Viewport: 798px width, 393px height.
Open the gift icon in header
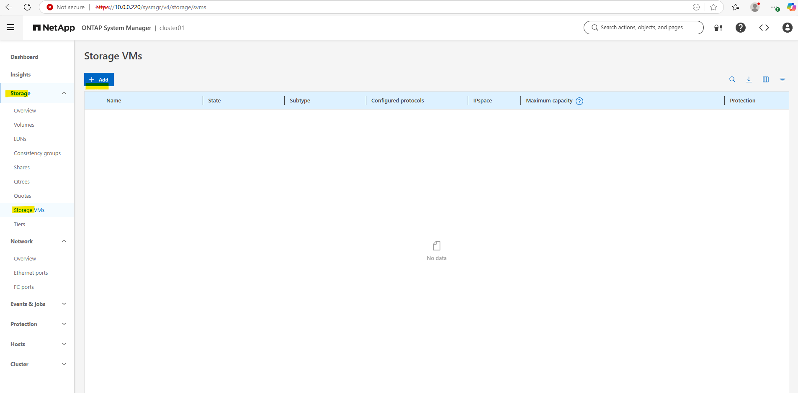(718, 28)
